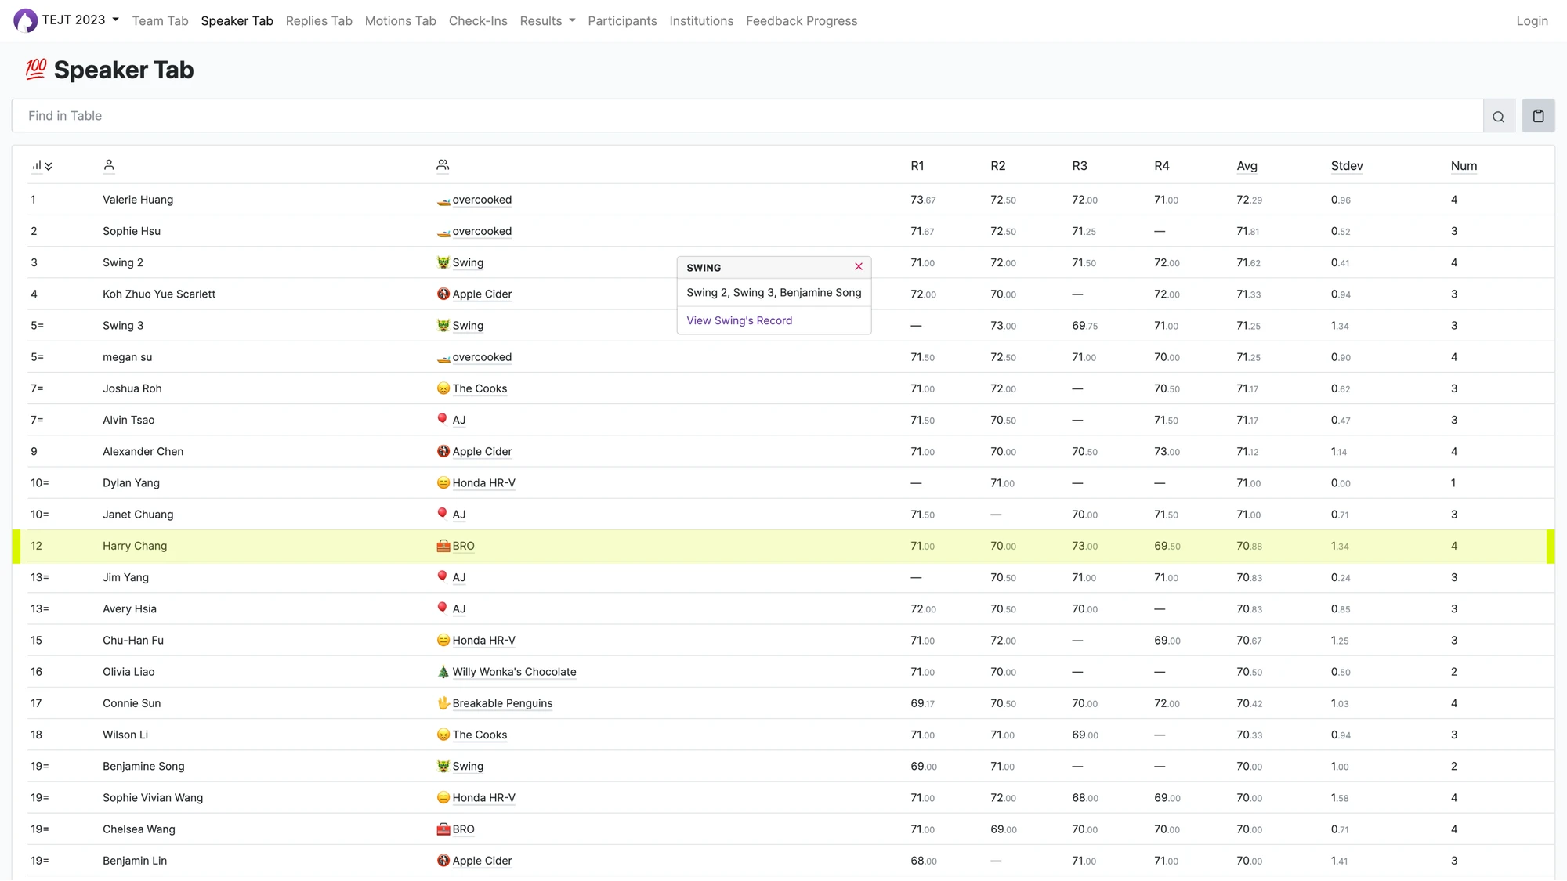Close the SWING popup
Viewport: 1567px width, 881px height.
coord(858,267)
